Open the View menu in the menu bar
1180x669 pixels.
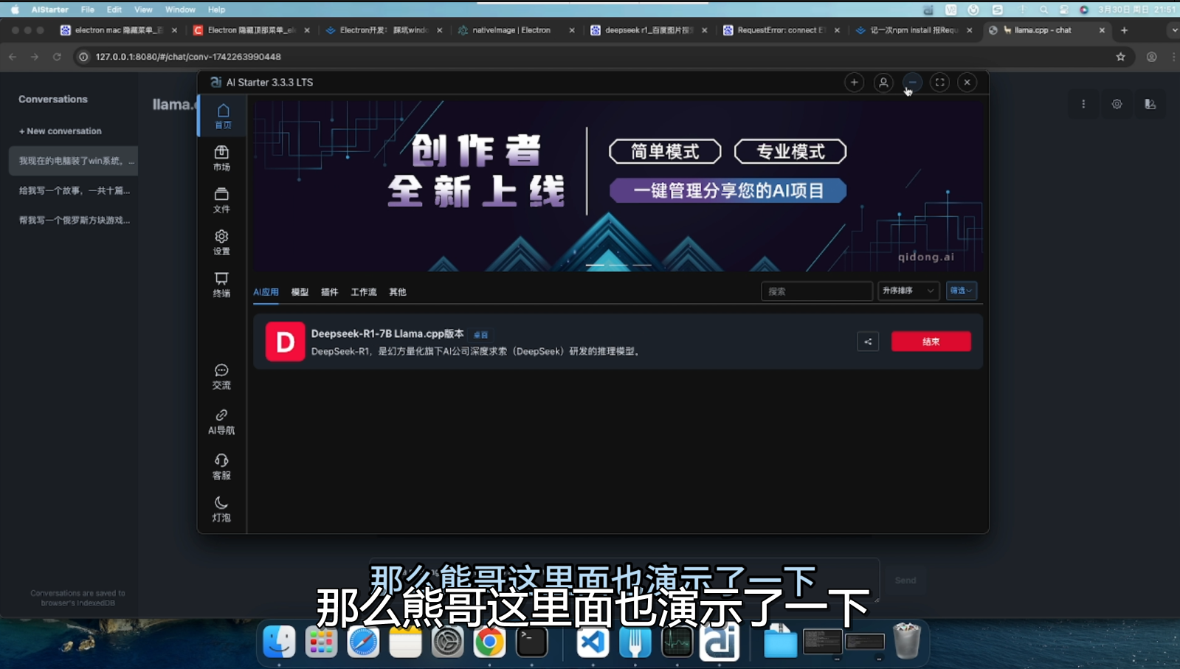(143, 10)
